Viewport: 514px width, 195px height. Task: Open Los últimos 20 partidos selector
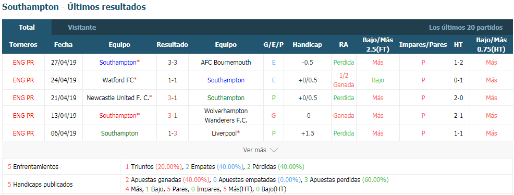coord(466,28)
